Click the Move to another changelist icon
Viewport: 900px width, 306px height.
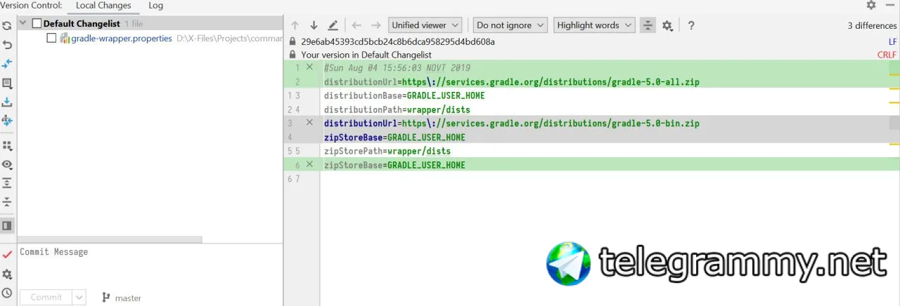tap(7, 121)
